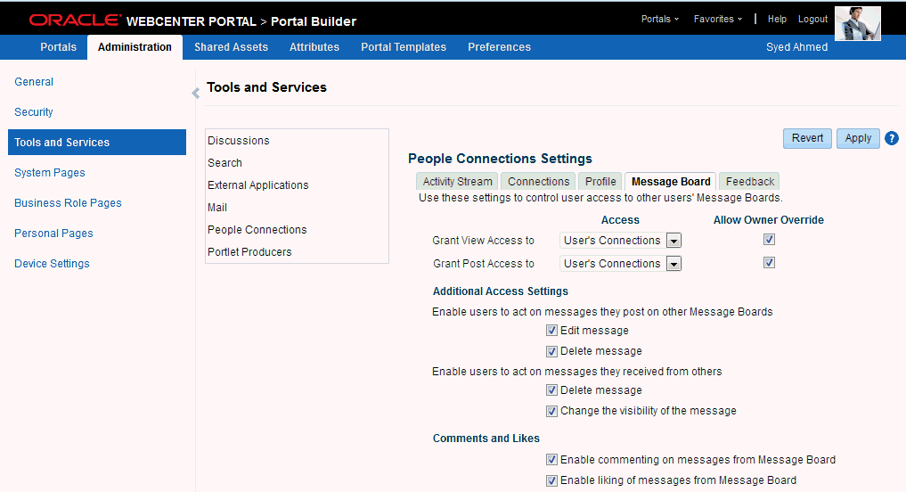The image size is (906, 492).
Task: Expand the Favorites menu in header
Action: point(718,19)
